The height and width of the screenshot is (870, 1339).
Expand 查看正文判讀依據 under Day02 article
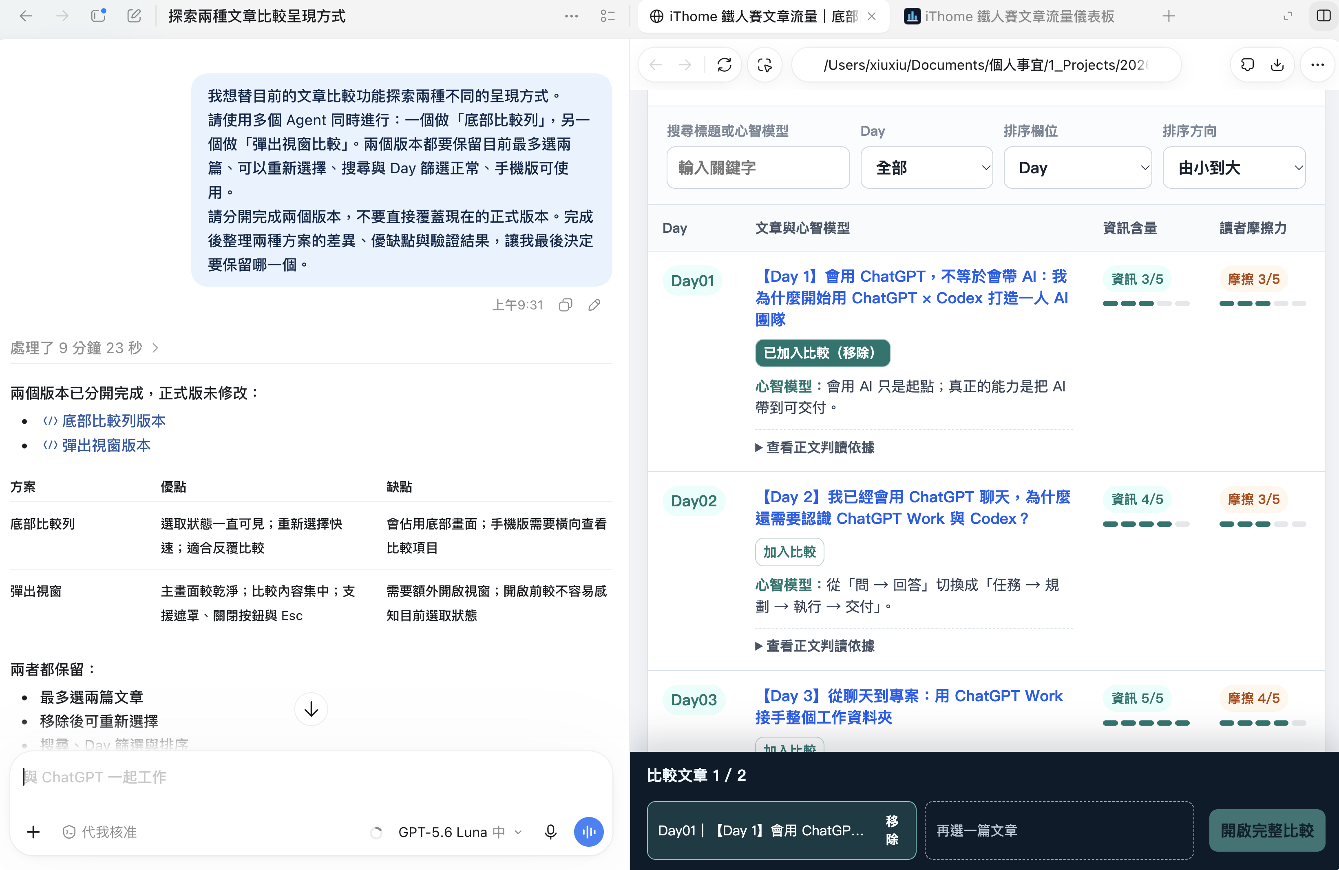(815, 646)
